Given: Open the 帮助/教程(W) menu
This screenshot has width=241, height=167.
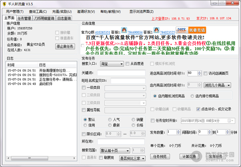Looking at the screenshot, I should click(x=110, y=12).
